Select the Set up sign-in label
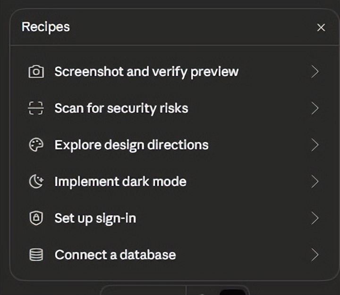The image size is (340, 295). point(95,218)
